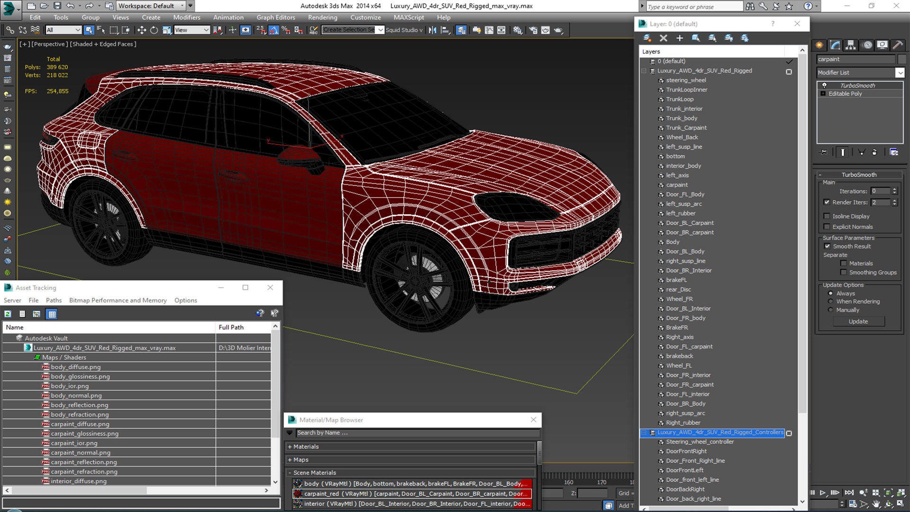
Task: Open the Create Selection Set dropdown
Action: (380, 30)
